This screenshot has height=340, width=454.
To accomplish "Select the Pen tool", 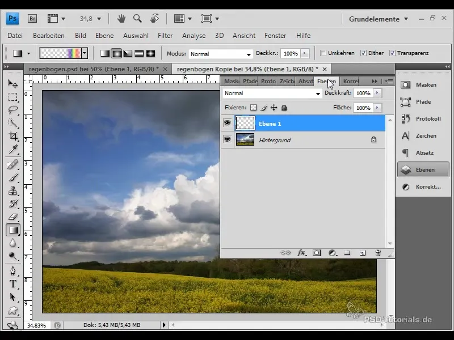I will tap(12, 271).
